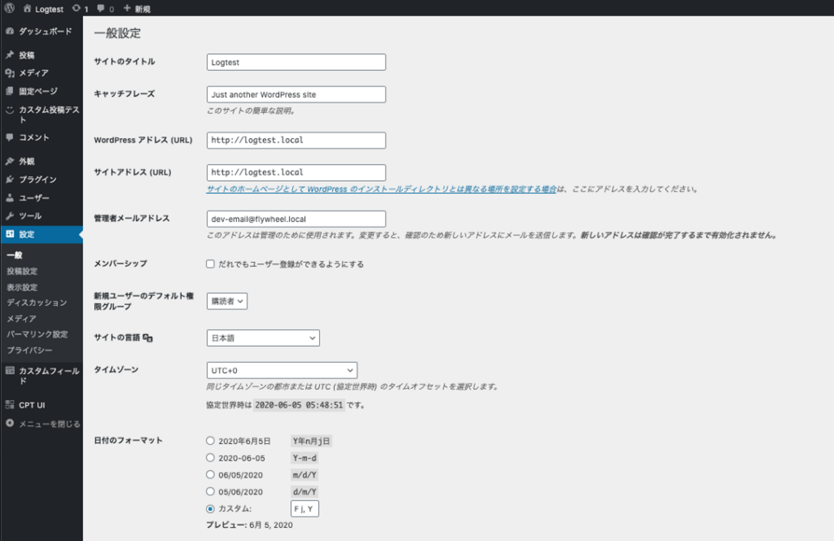This screenshot has height=541, width=834.
Task: Open the 投稿設定 submenu item
Action: (22, 271)
